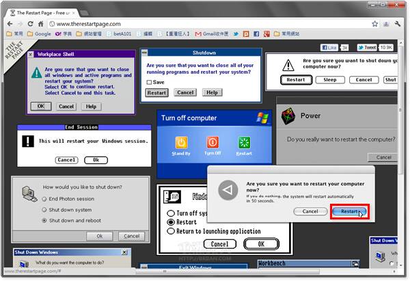Open the Twitter bird bookmark
The image size is (410, 281).
pos(236,34)
